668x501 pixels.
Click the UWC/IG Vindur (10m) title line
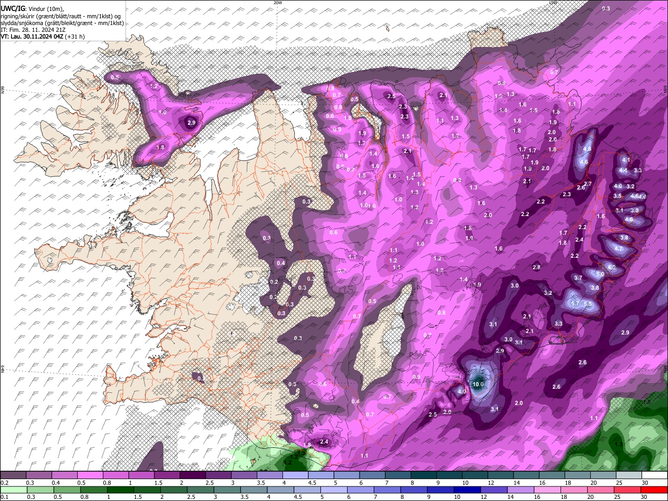click(32, 9)
